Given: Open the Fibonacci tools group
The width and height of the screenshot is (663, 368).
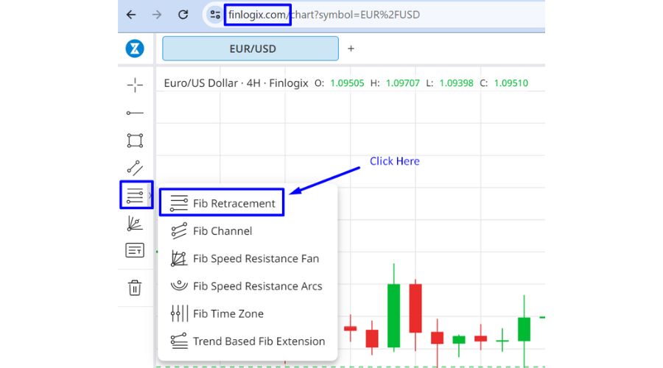Looking at the screenshot, I should (x=135, y=196).
